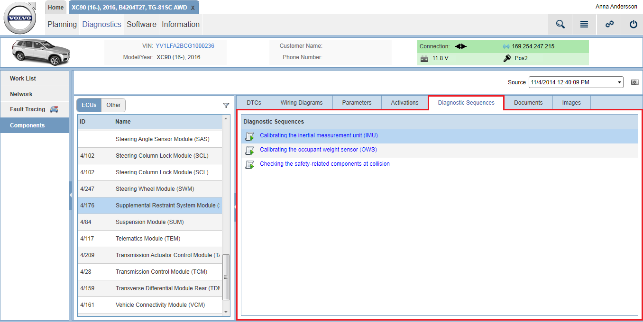Switch ECU list to Other view
Screen dimensions: 643x322
coord(113,105)
